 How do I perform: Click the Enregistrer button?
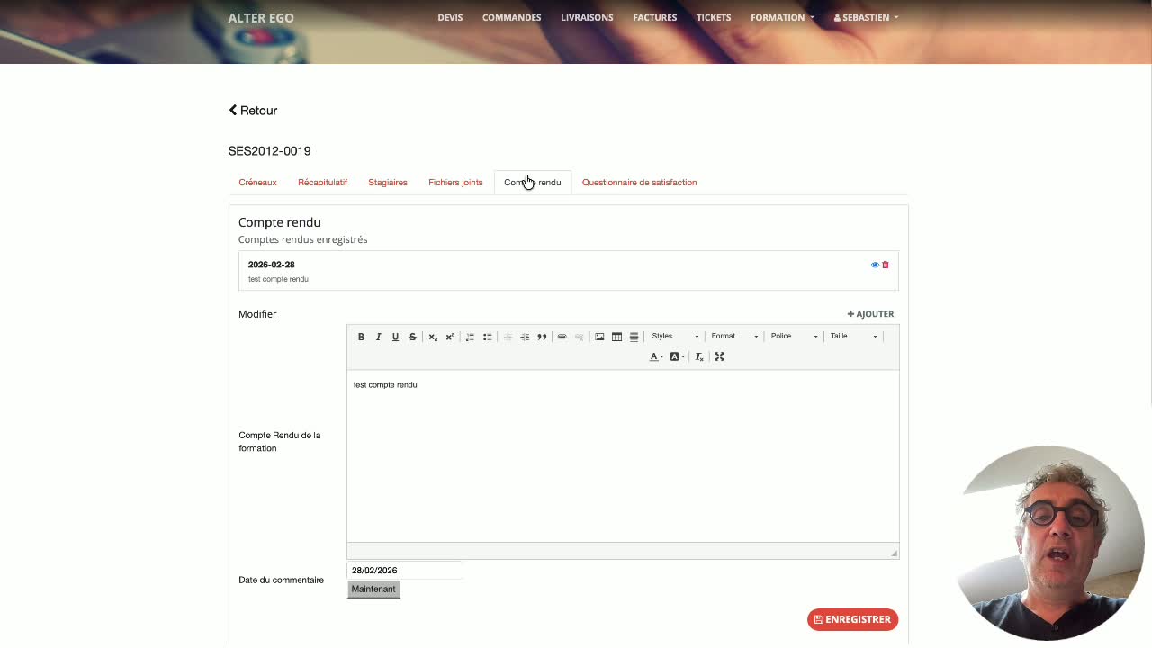coord(852,619)
